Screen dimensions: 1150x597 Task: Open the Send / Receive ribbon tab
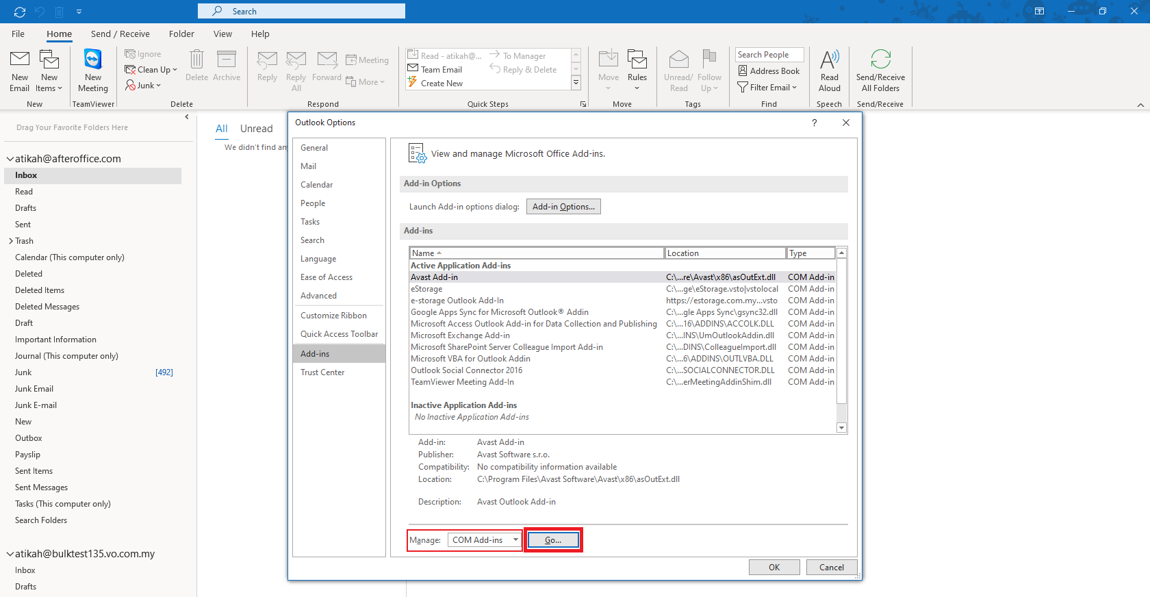point(120,34)
